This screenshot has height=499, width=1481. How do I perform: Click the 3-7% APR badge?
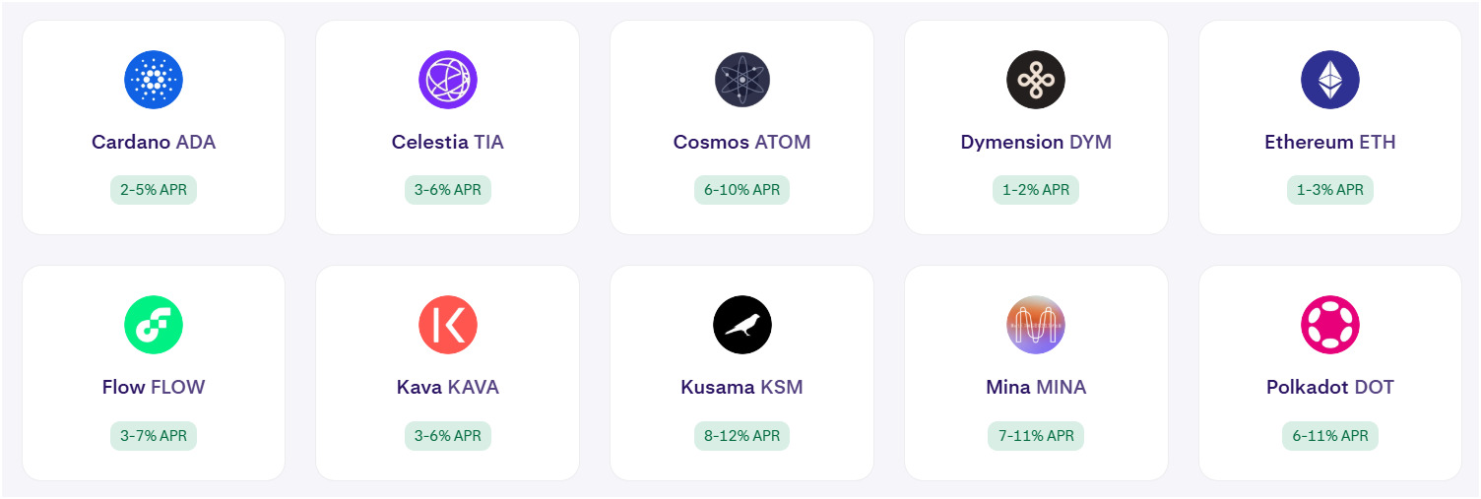[x=154, y=435]
